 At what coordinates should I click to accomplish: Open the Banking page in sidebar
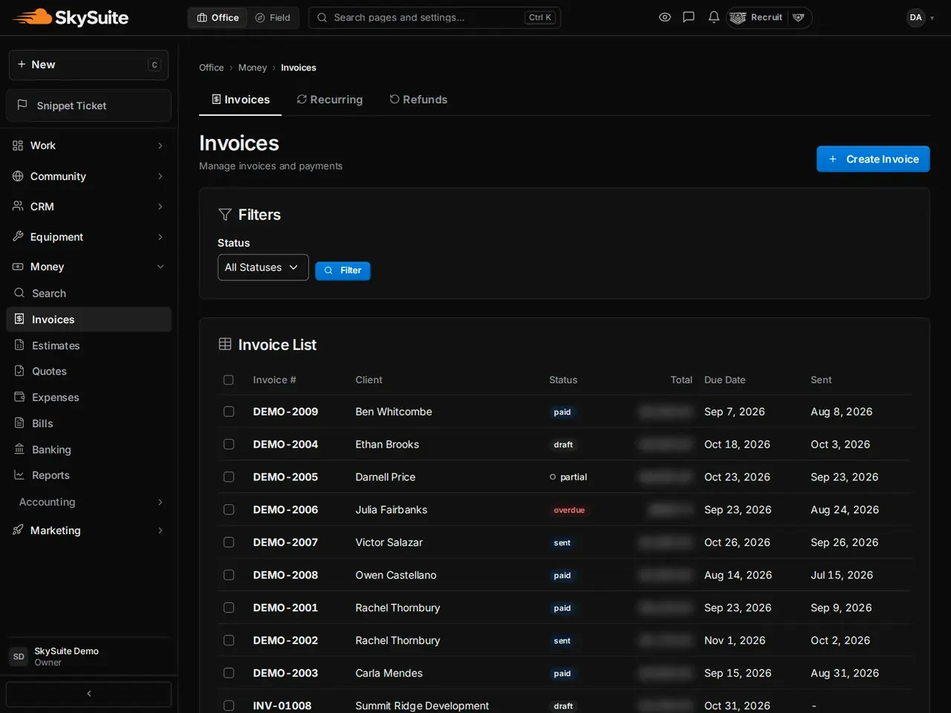click(x=88, y=449)
